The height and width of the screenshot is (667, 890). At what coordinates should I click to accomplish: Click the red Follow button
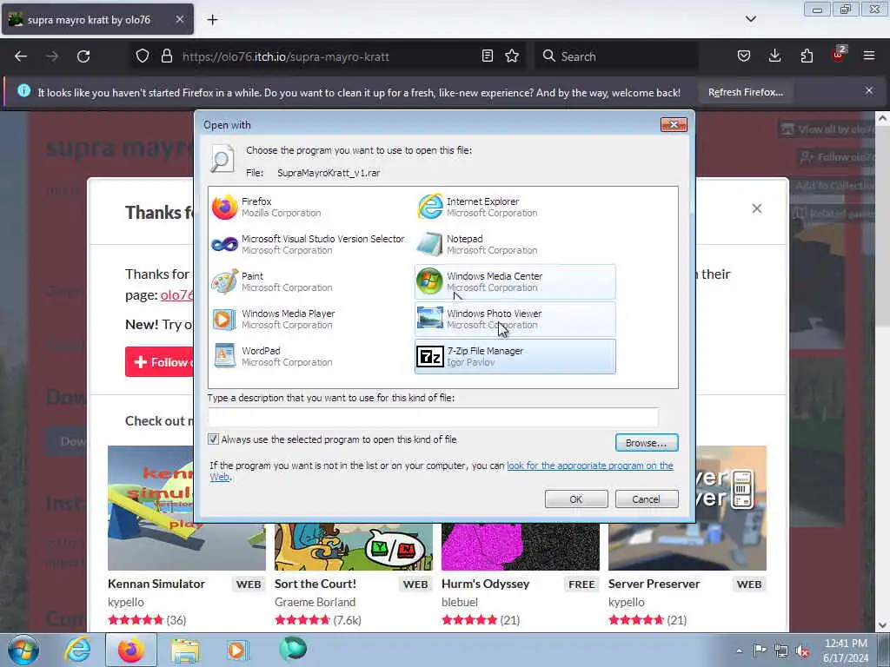coord(160,362)
